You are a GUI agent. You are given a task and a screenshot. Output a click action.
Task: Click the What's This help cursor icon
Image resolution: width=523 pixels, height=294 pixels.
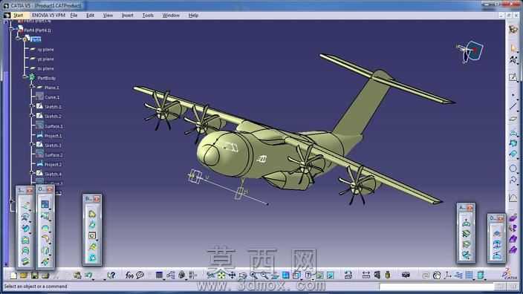[111, 275]
